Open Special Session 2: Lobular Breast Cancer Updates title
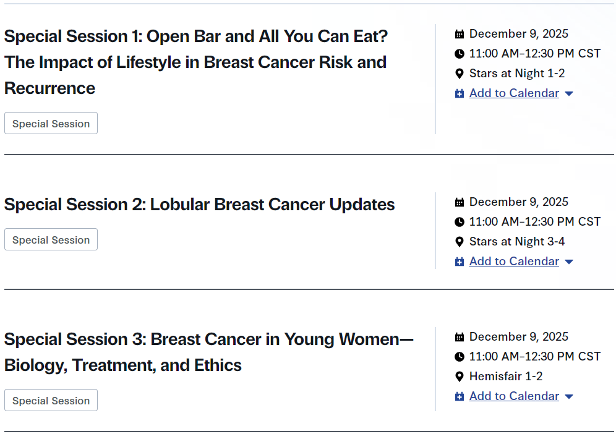This screenshot has height=439, width=616. pos(199,205)
